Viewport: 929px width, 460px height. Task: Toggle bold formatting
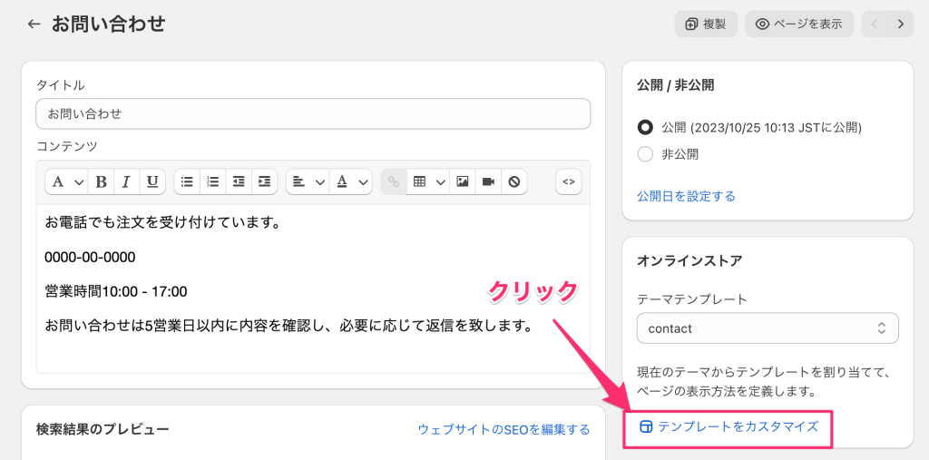102,182
